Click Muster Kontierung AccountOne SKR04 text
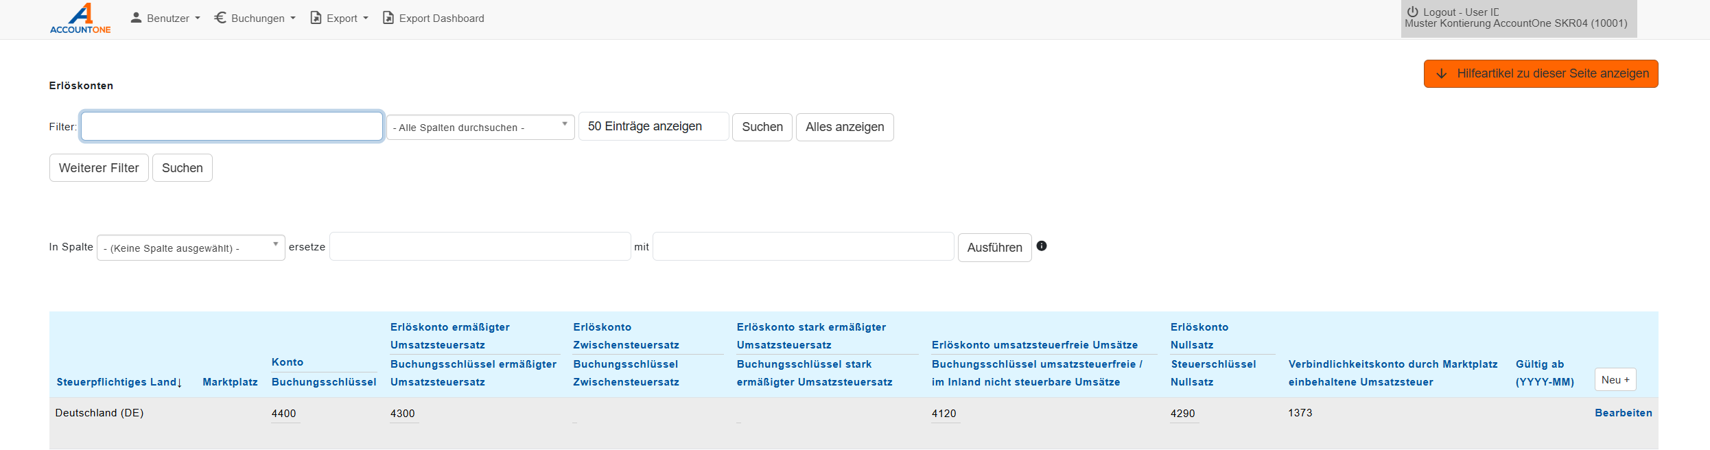This screenshot has width=1710, height=450. (1516, 23)
